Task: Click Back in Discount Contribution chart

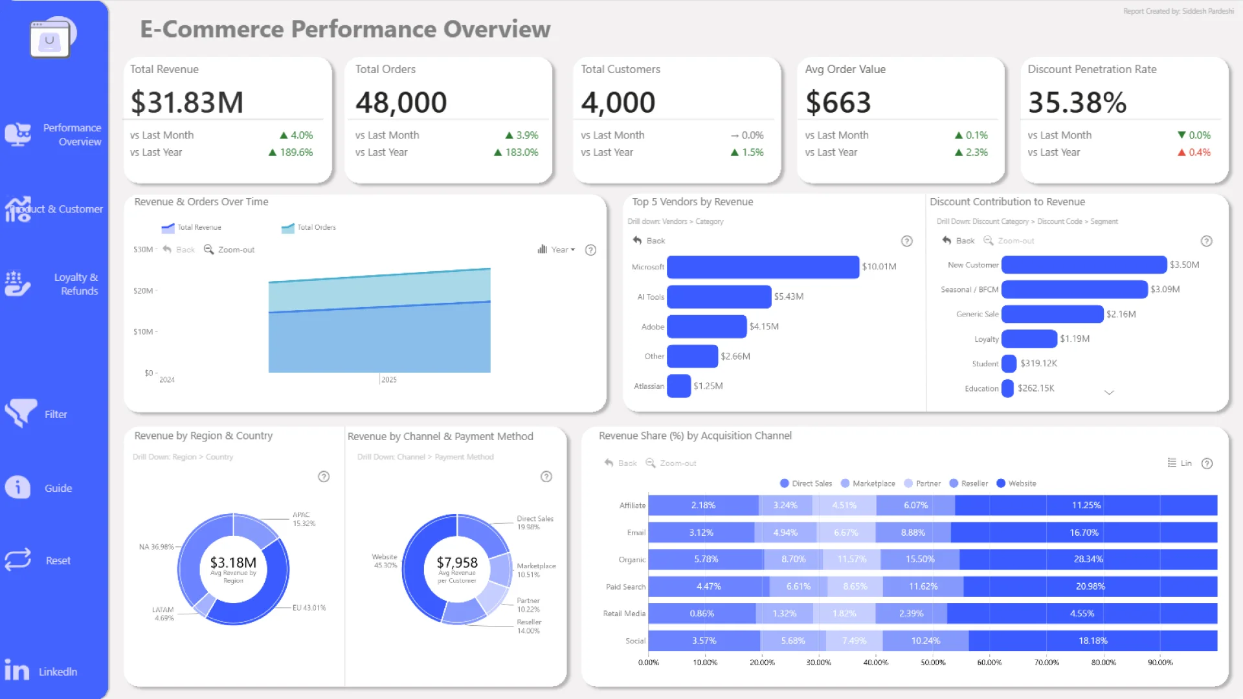Action: 959,241
